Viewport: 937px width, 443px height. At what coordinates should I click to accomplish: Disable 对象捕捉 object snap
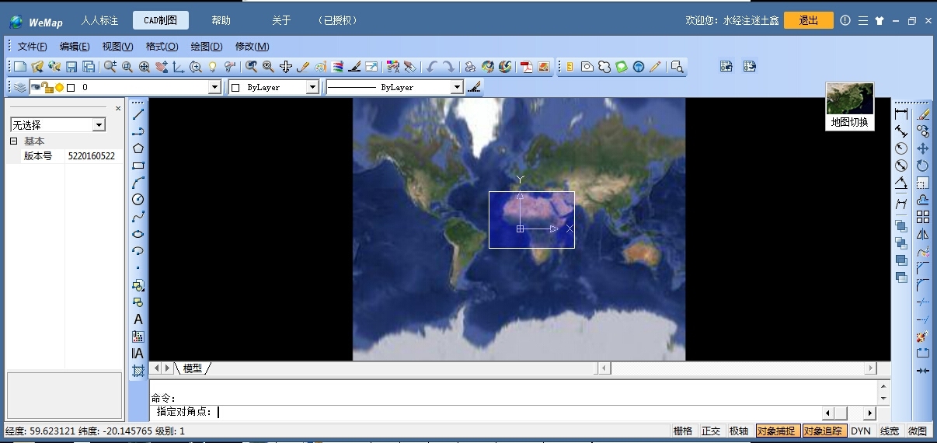[x=777, y=431]
